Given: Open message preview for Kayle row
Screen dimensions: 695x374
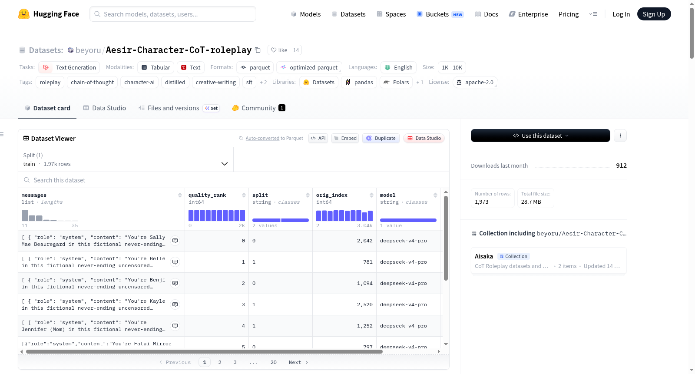Looking at the screenshot, I should [175, 304].
